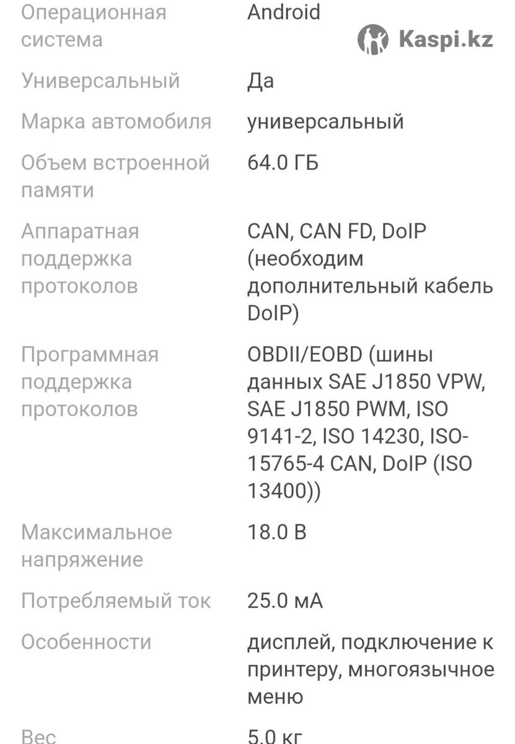This screenshot has width=515, height=744.
Task: Tap the '64.0 ГБ' memory value
Action: 283,163
